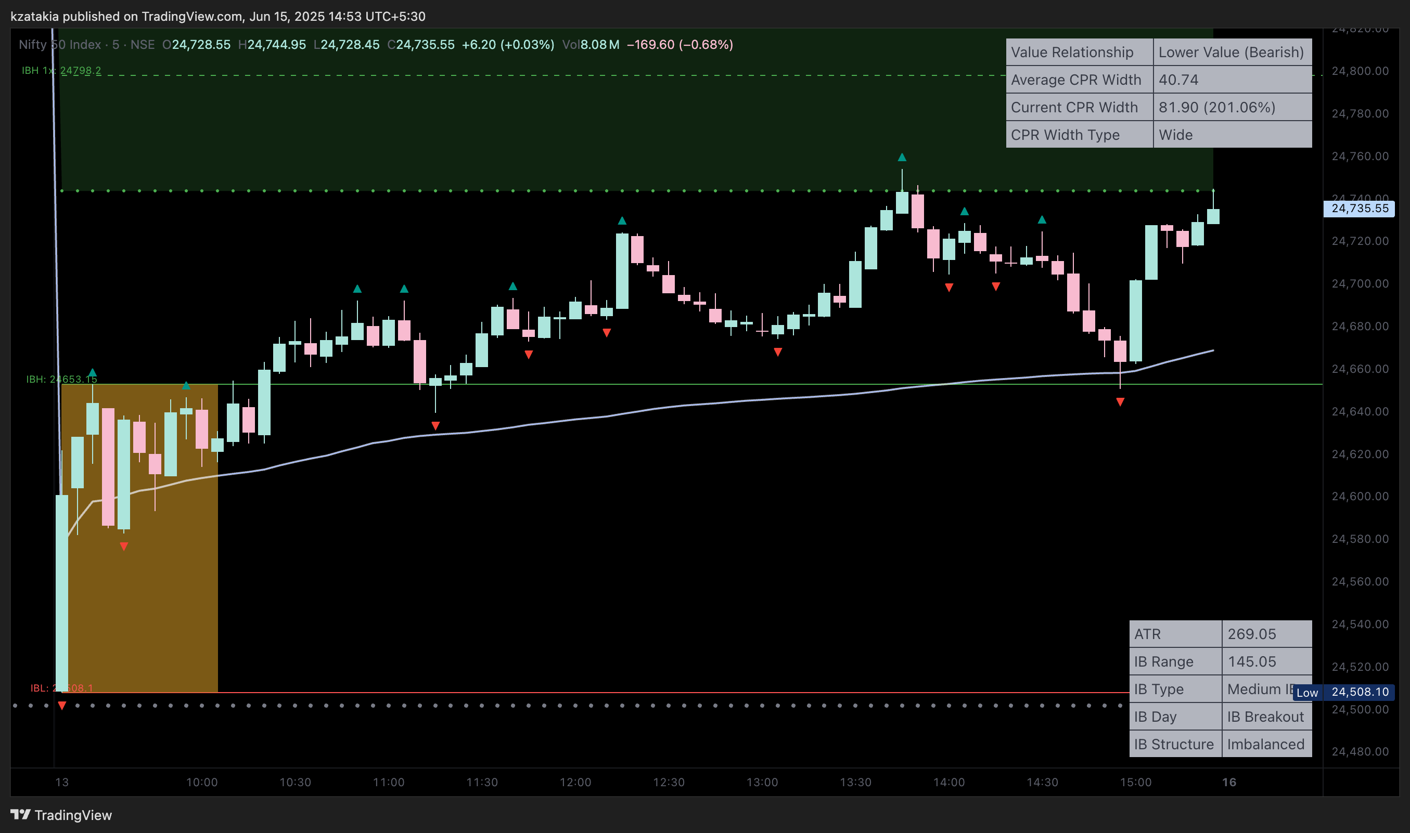Click the 145.05 IB Range value

click(1267, 661)
